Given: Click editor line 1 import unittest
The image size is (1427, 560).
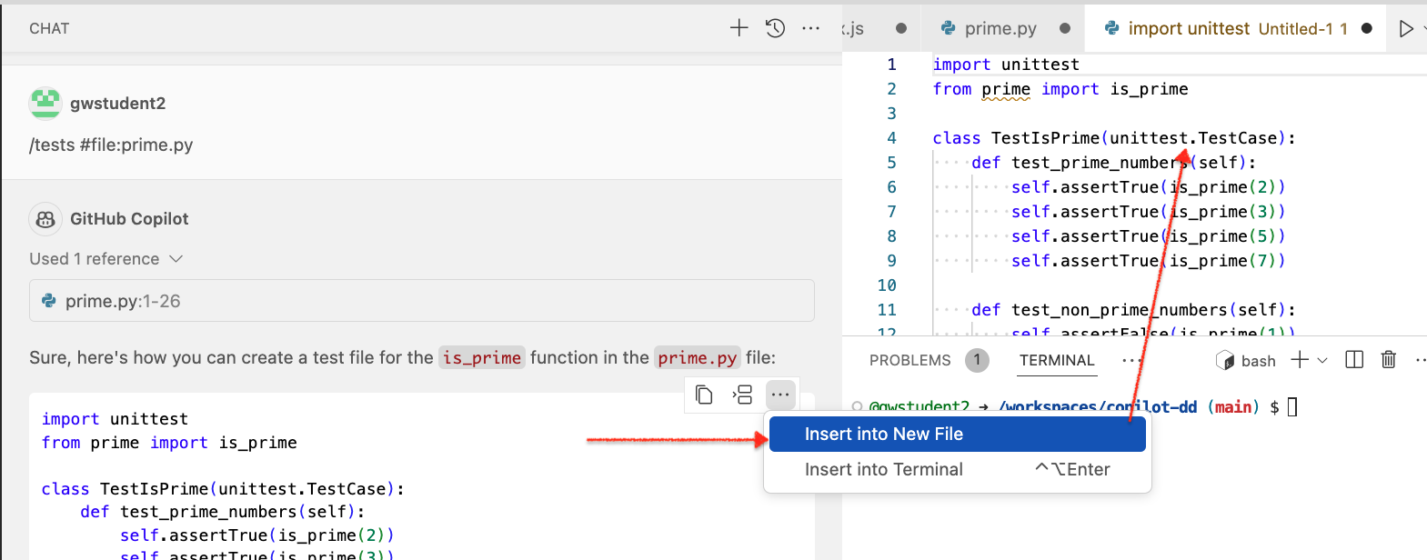Looking at the screenshot, I should coord(1006,65).
